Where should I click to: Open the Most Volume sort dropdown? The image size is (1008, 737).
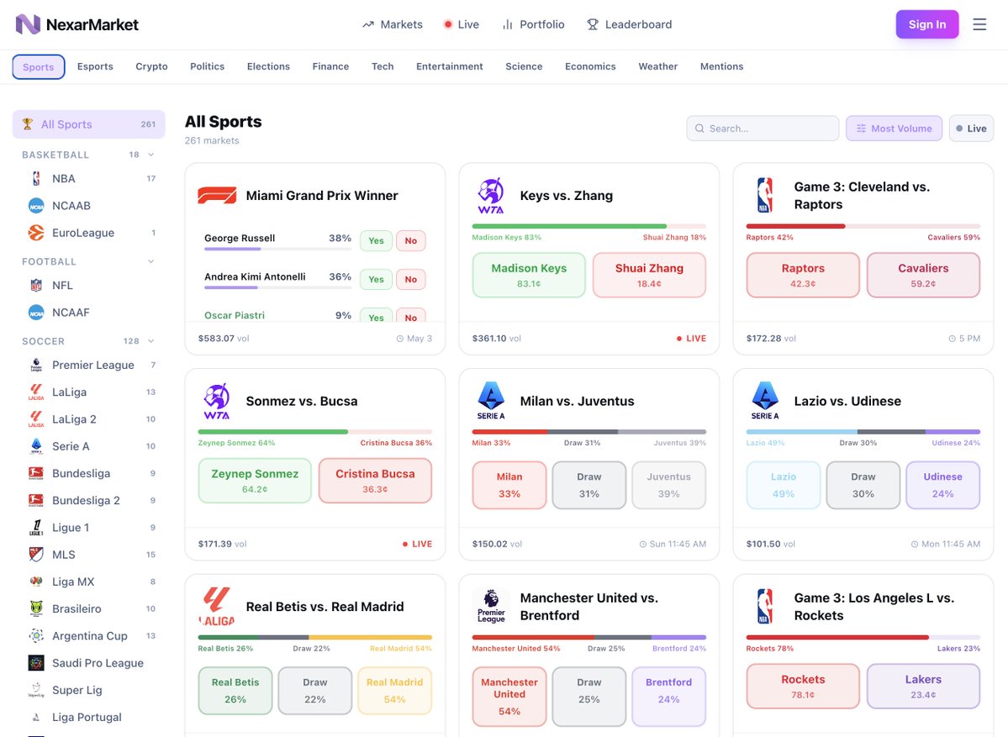895,129
